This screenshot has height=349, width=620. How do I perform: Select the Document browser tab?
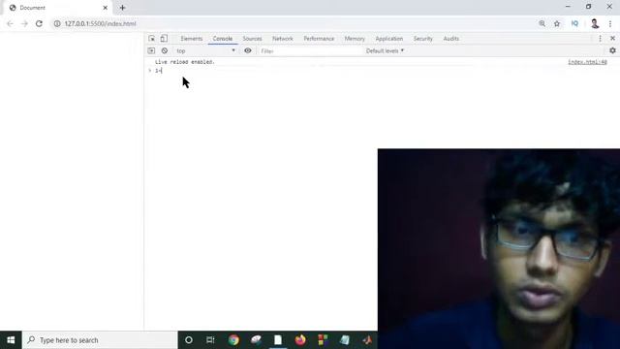[x=56, y=8]
